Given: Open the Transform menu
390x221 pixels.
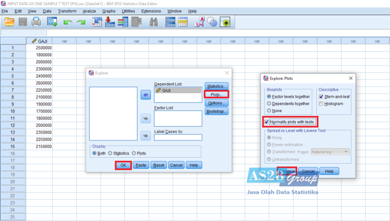Looking at the screenshot, I should point(67,11).
